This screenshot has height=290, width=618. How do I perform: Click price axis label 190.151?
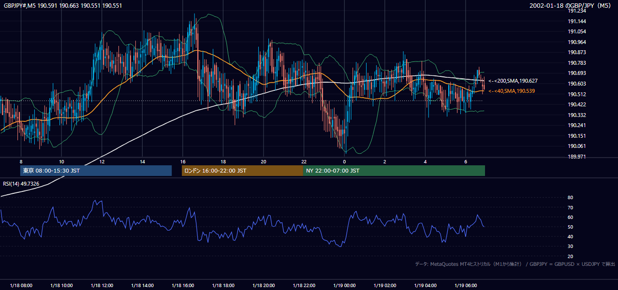577,136
